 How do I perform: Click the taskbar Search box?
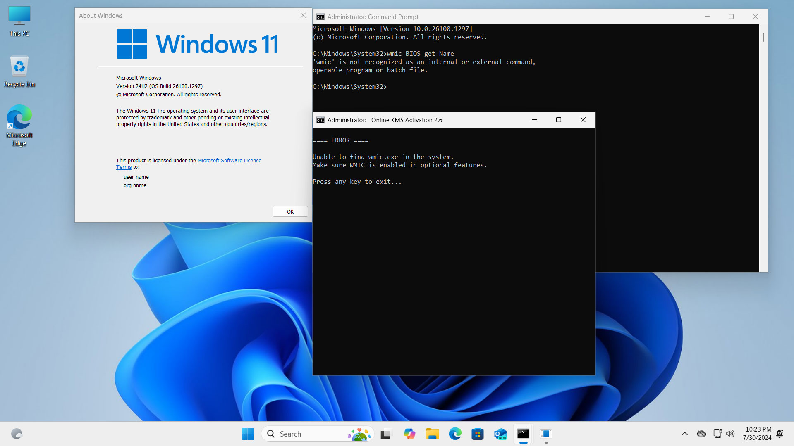pos(318,434)
